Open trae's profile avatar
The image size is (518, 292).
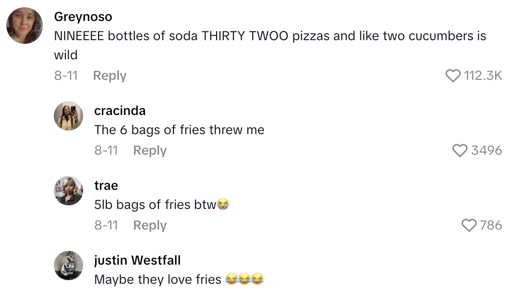click(69, 190)
